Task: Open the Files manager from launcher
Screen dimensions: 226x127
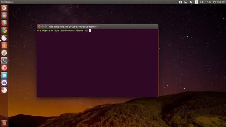Action: point(4,16)
